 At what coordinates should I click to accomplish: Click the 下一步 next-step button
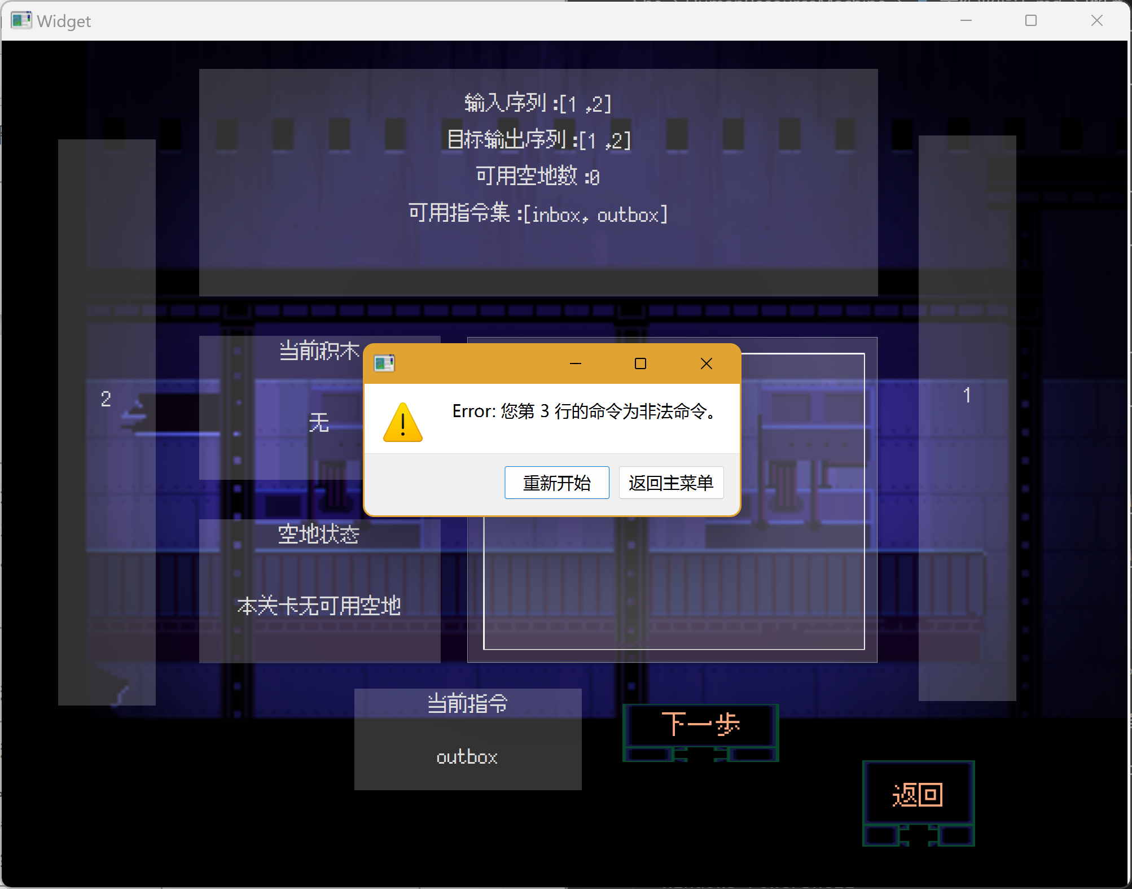click(x=701, y=732)
